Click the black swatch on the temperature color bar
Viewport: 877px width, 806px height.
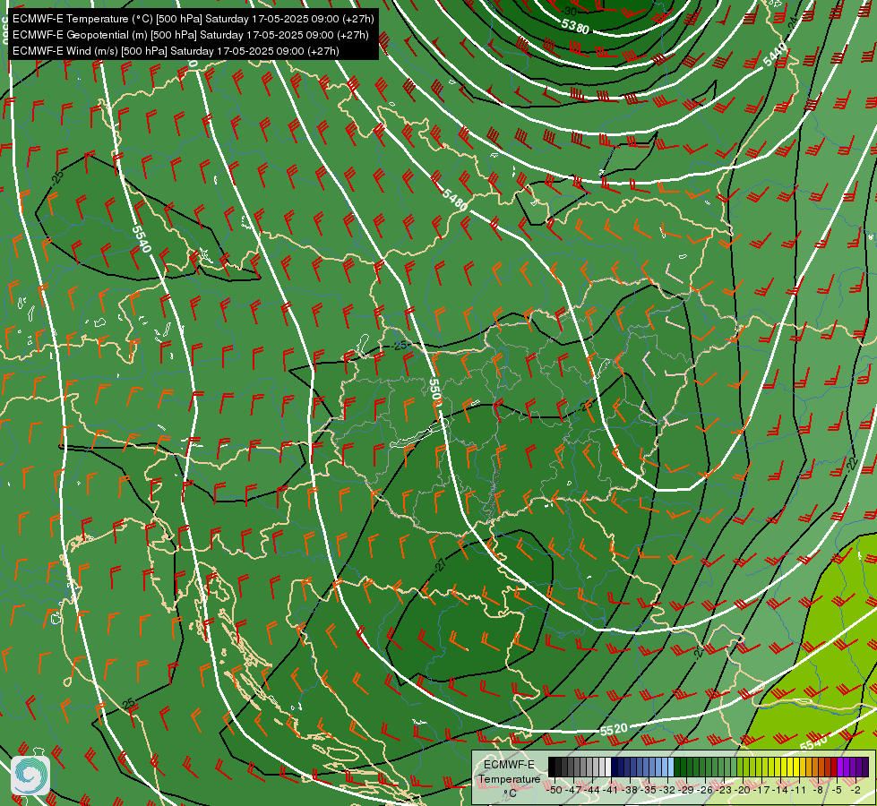coord(552,767)
